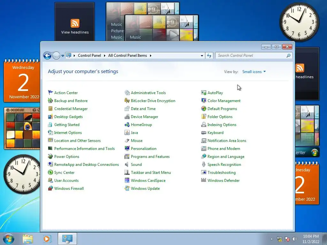Launch Windows Media Player from taskbar

tap(47, 239)
